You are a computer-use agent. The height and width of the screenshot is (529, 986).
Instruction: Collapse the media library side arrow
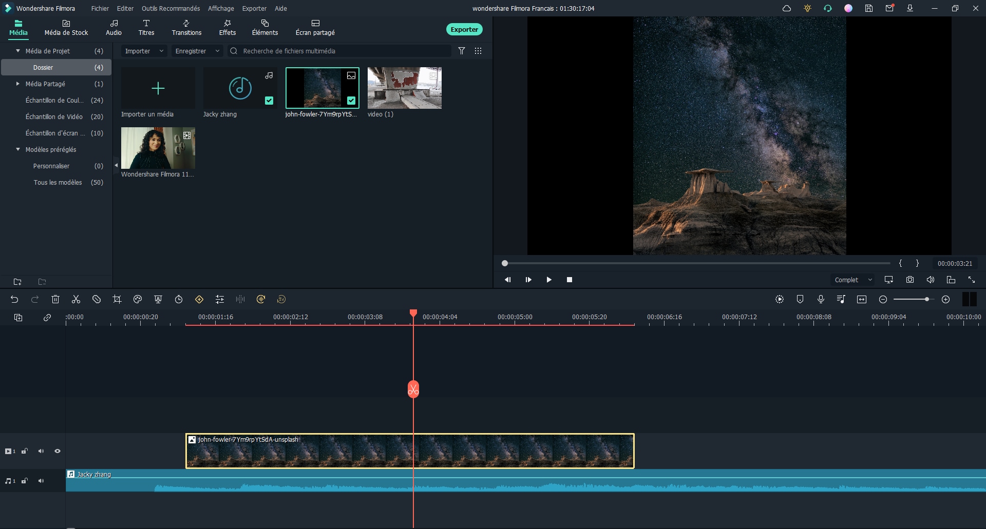coord(116,165)
